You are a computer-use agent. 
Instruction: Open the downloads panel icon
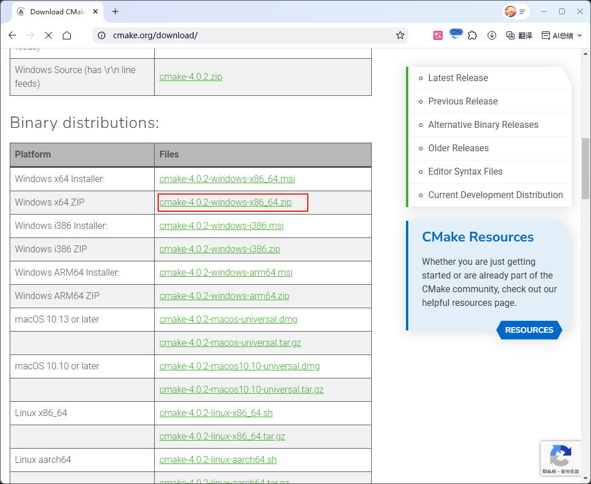[x=492, y=35]
